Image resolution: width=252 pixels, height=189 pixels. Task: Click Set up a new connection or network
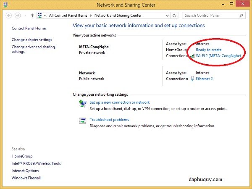click(x=120, y=102)
